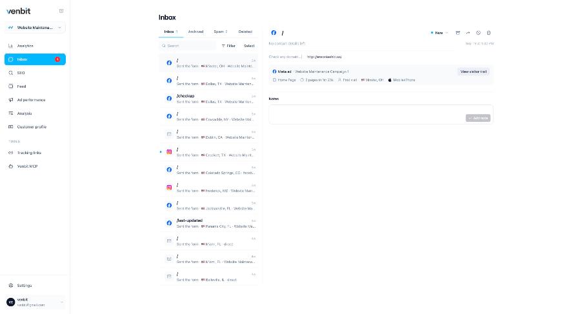Open the Coxsackie, NY message
The width and height of the screenshot is (582, 314).
pyautogui.click(x=208, y=117)
